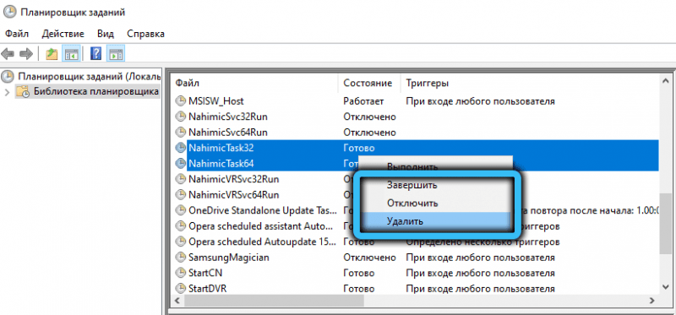Click the SamsungMagician task clock icon
The width and height of the screenshot is (676, 315).
click(x=180, y=258)
